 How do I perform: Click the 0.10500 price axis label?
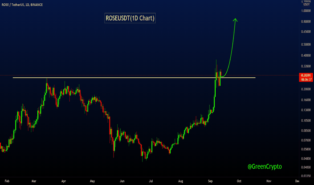(306, 120)
